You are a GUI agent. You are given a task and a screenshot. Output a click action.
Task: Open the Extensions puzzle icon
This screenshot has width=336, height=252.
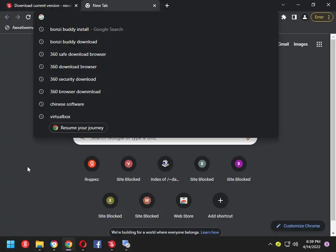pyautogui.click(x=284, y=17)
